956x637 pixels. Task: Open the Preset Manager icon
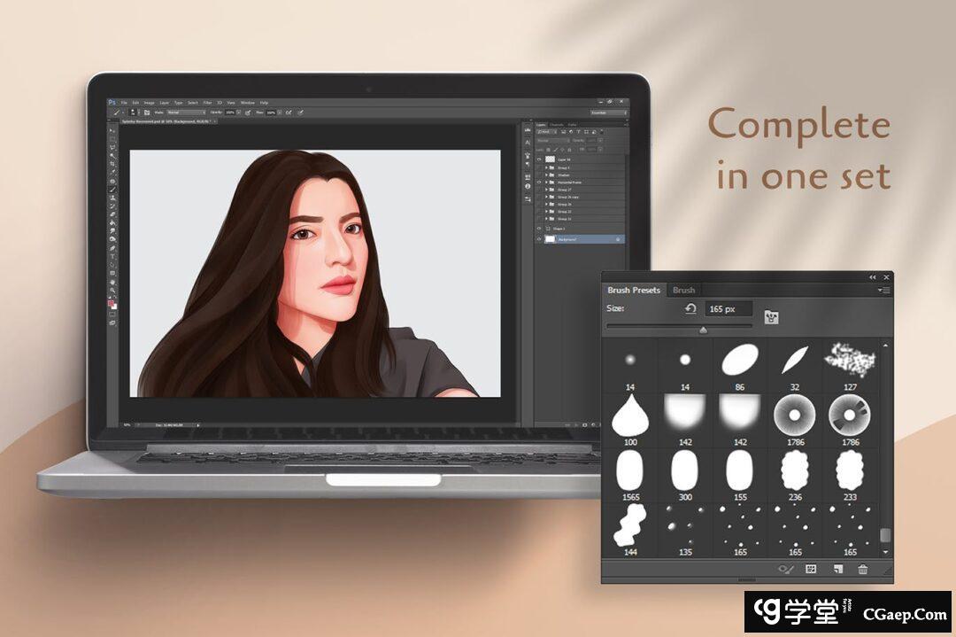[x=811, y=570]
